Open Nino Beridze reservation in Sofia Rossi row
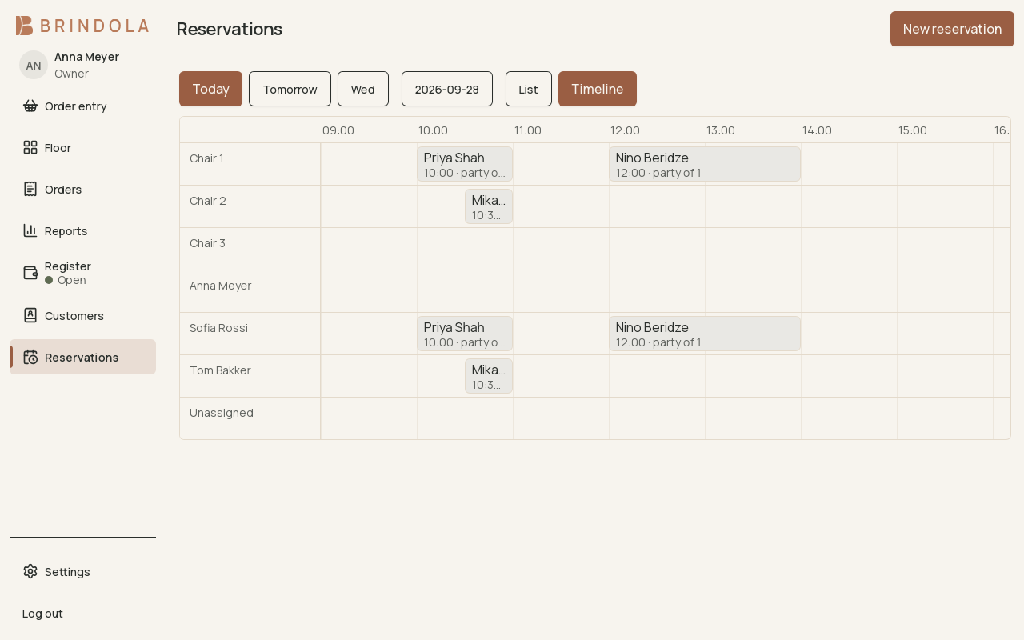The height and width of the screenshot is (640, 1024). point(705,334)
